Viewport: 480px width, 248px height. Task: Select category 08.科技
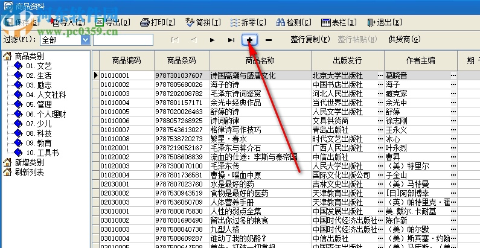tap(39, 133)
